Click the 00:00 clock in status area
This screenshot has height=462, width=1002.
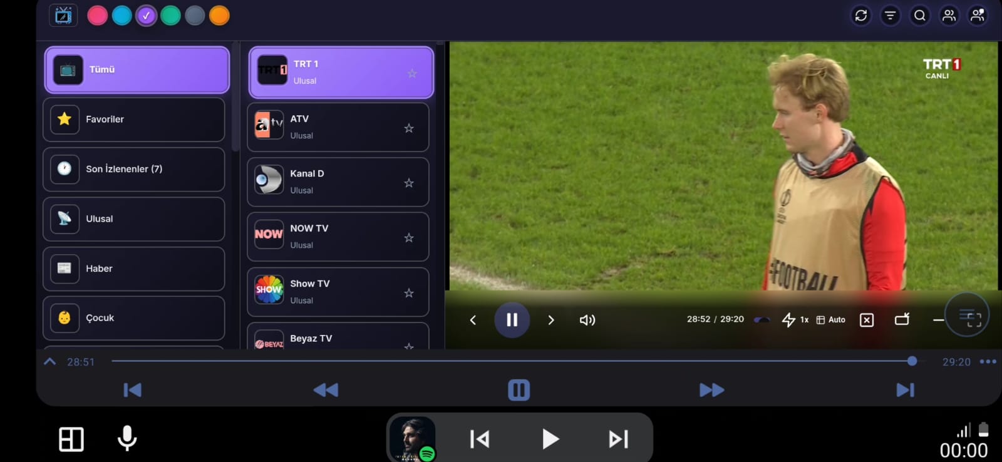tap(964, 451)
